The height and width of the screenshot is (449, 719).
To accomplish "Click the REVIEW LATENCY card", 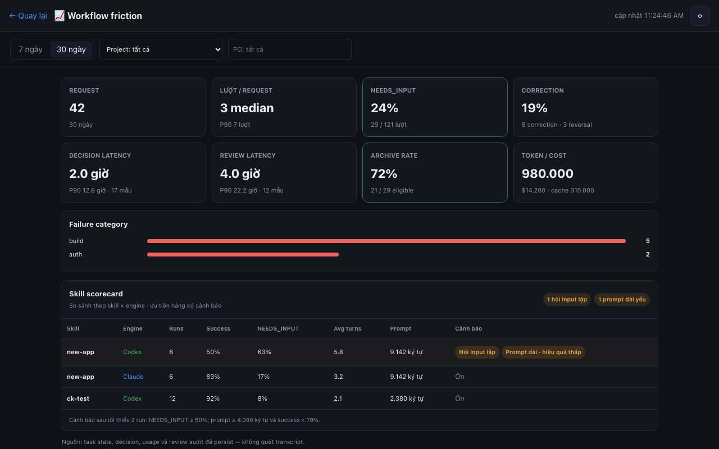I will tap(284, 172).
